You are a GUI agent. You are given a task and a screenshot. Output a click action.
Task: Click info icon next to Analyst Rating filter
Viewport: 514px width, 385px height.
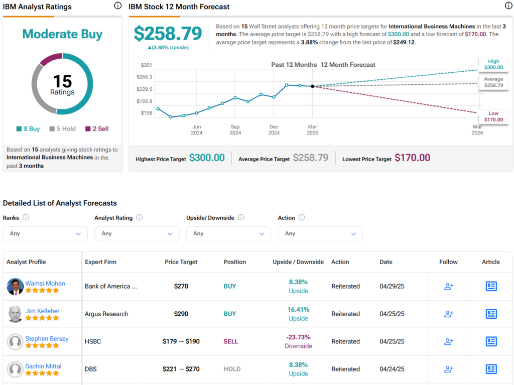(x=139, y=218)
